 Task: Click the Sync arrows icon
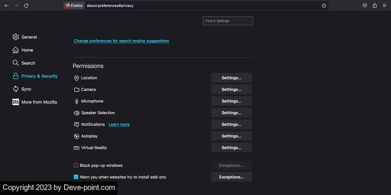pos(16,89)
